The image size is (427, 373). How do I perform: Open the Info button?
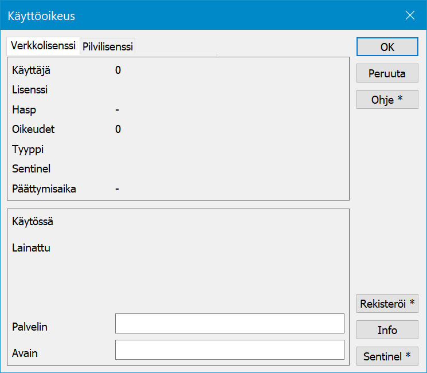tap(387, 330)
